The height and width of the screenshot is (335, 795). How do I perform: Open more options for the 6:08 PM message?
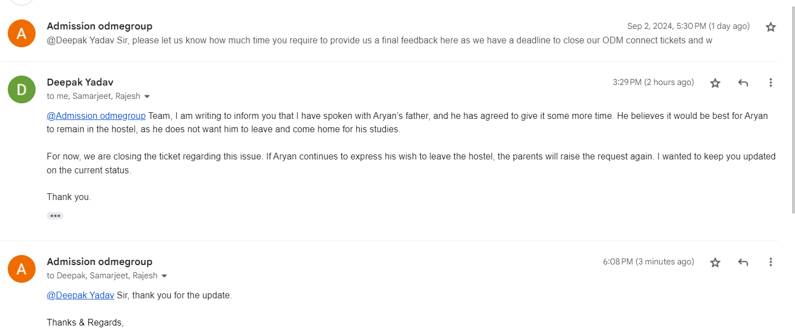click(x=771, y=262)
